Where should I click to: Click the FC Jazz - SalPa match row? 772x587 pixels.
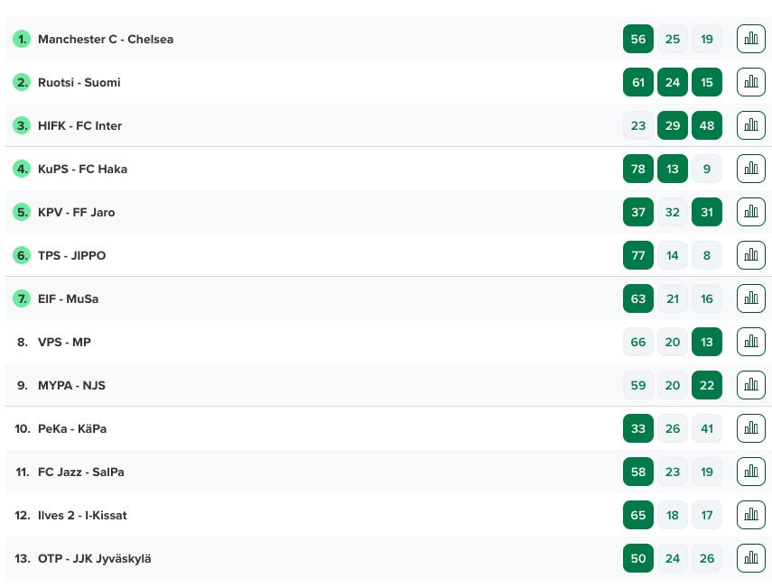[386, 472]
